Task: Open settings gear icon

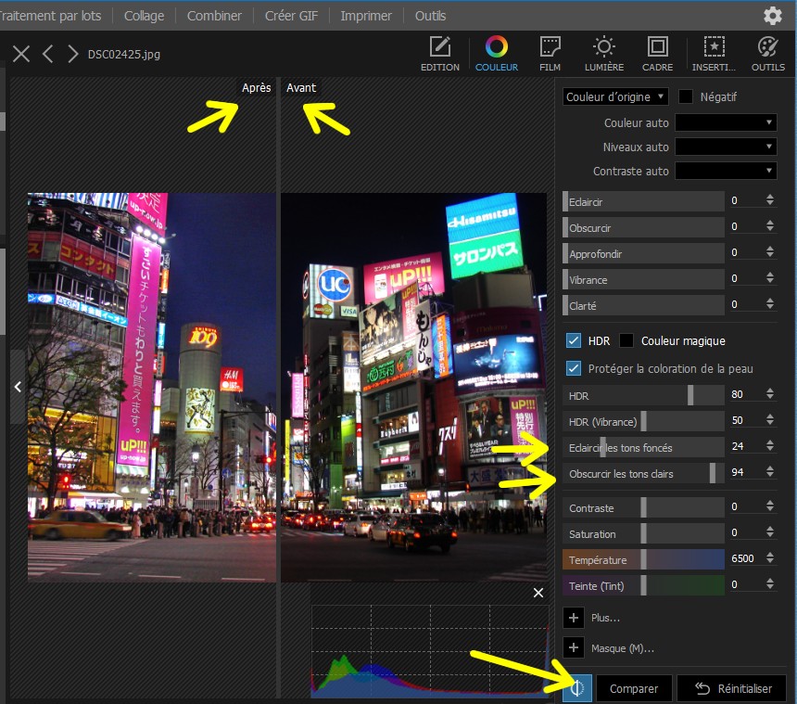Action: point(773,16)
